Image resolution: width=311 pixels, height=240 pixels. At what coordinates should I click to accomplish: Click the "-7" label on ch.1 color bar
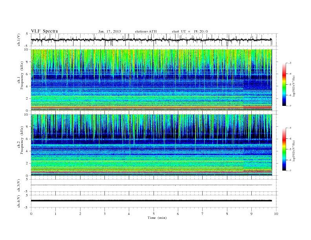[x=290, y=106]
